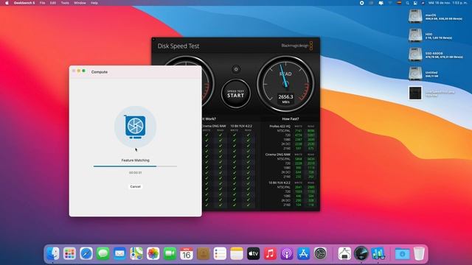This screenshot has width=472, height=265.
Task: Launch Apple TV from the dock
Action: tap(253, 254)
